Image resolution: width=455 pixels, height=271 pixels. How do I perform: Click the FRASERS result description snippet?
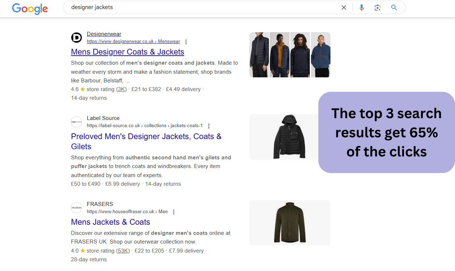click(x=151, y=237)
